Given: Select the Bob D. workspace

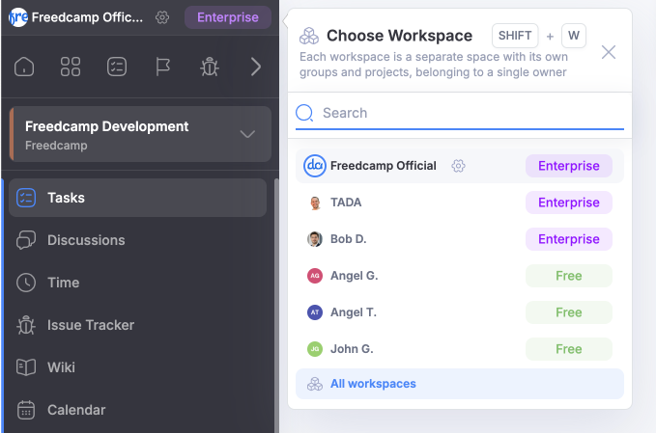Looking at the screenshot, I should coord(459,239).
